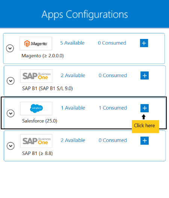Click the SAP Business One logo above SAP B1 (≥ 8.8)
Viewport: 169px width, 198px height.
(36, 141)
